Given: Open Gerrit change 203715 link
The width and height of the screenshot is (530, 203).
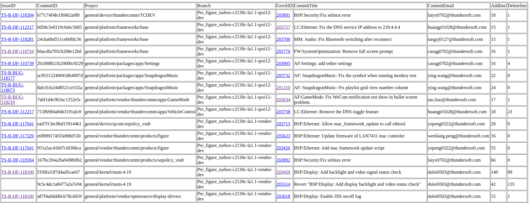Looking at the screenshot, I should 283,124.
